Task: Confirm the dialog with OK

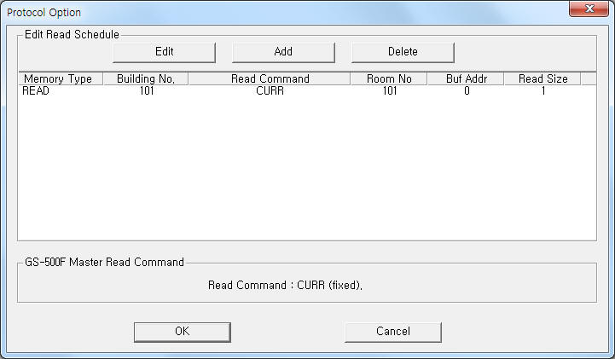Action: click(182, 331)
